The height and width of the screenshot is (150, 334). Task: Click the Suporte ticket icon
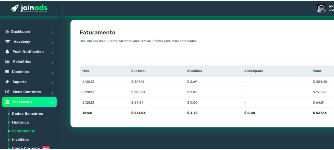point(7,82)
